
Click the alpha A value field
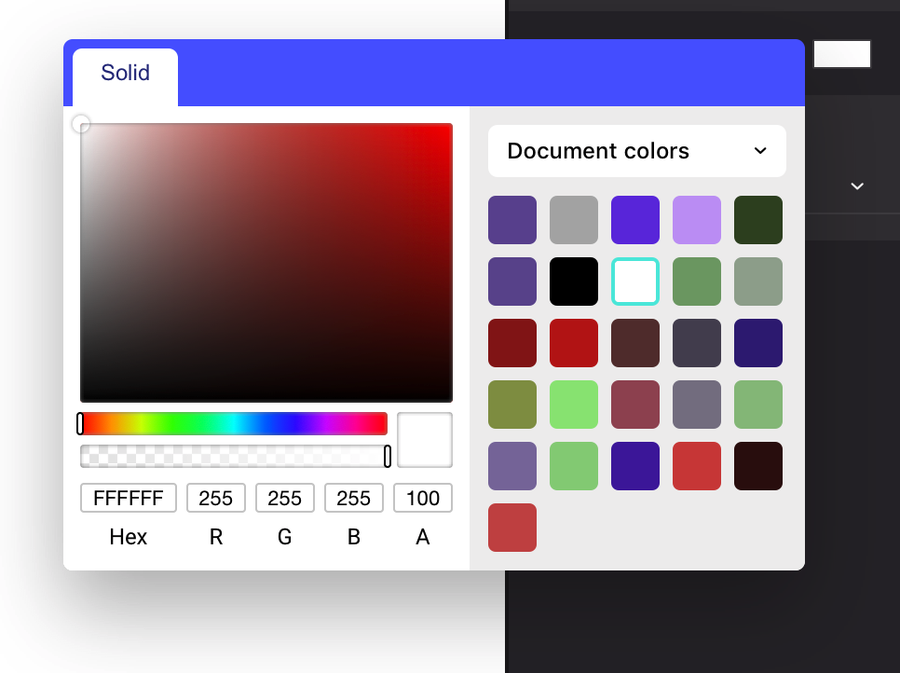click(x=423, y=498)
